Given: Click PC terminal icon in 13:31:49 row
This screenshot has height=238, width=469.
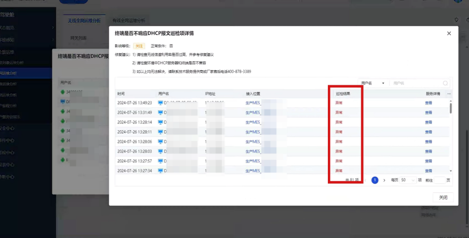Looking at the screenshot, I should coord(160,113).
